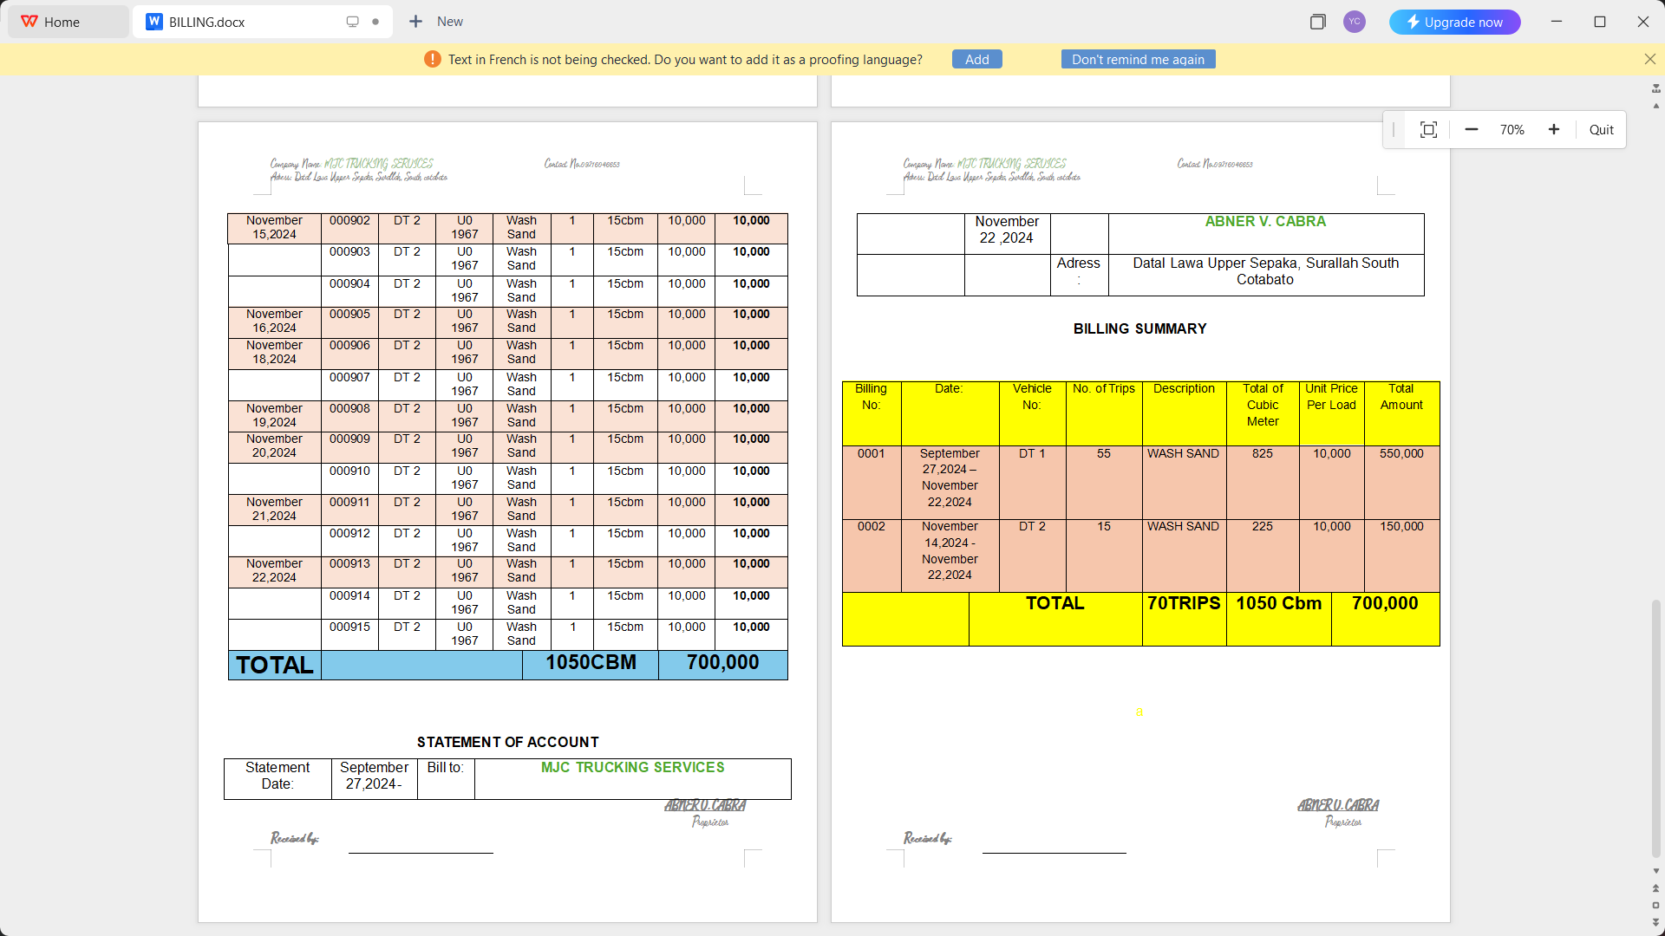
Task: Open the user account avatar
Action: click(1355, 22)
